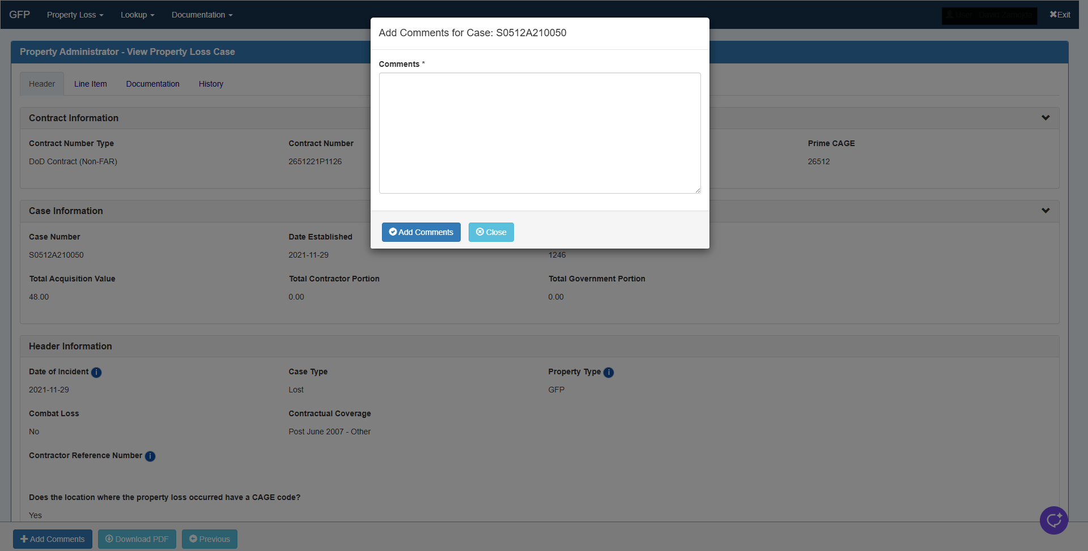Switch to the History tab
1088x551 pixels.
coord(210,83)
